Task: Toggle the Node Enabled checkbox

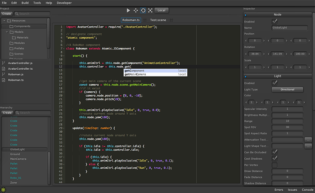Action: [274, 21]
